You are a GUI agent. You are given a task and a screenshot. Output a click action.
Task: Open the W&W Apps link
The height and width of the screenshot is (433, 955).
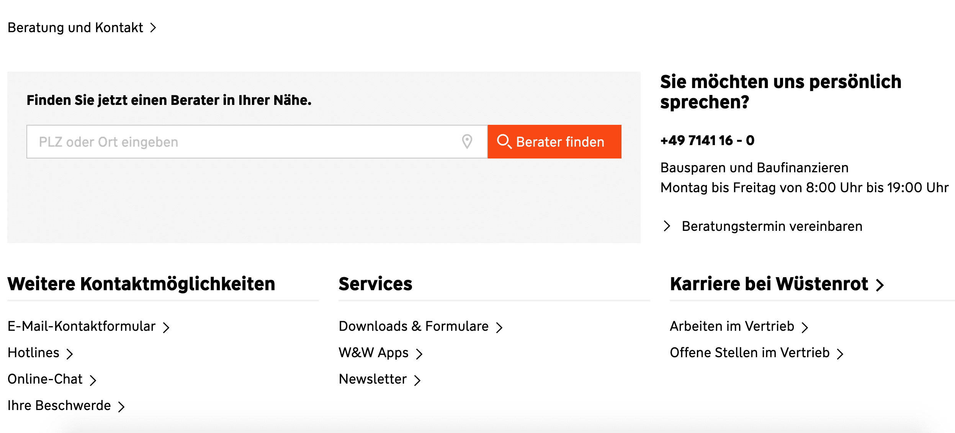[373, 353]
